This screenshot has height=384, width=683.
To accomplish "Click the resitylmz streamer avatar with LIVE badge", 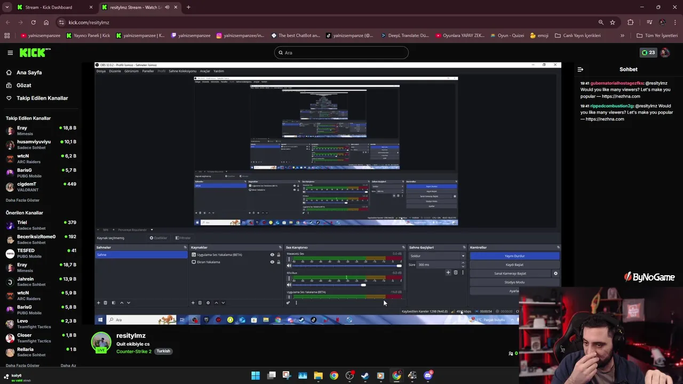I will click(101, 342).
